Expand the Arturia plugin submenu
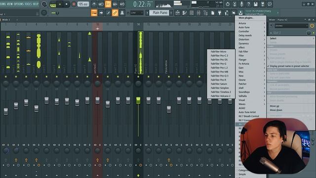 coord(251,23)
